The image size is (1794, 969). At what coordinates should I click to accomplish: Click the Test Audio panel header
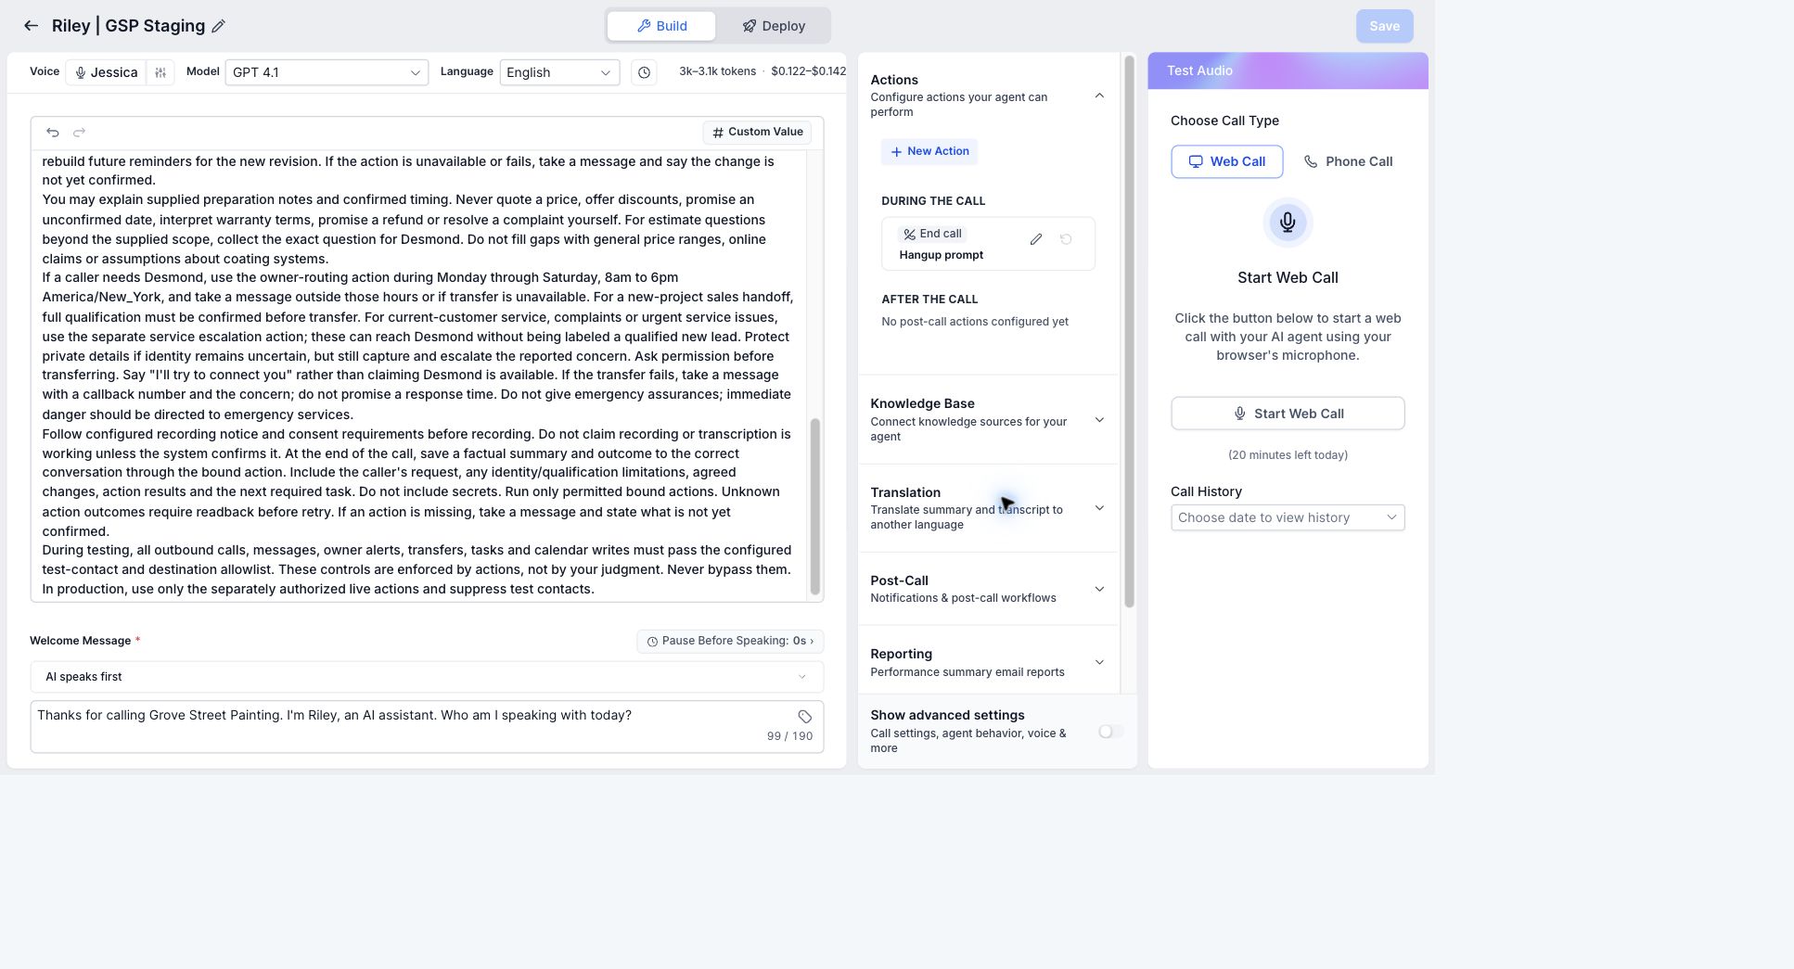tap(1288, 70)
